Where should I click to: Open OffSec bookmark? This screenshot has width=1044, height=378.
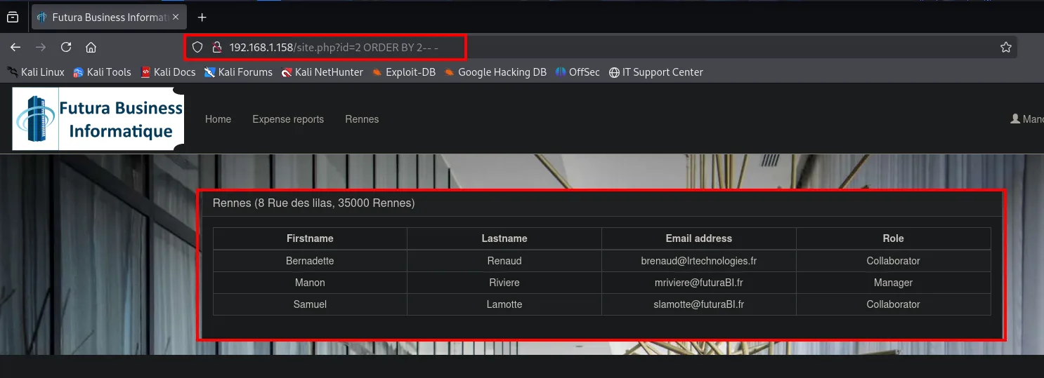(577, 72)
